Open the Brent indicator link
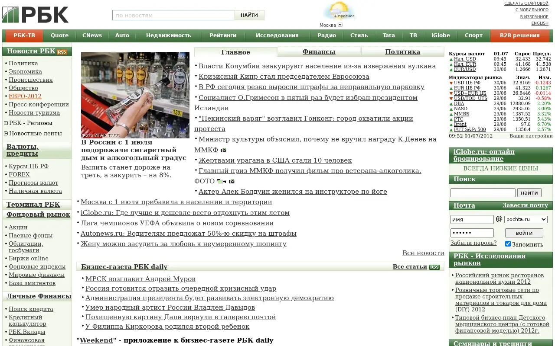Viewport: 555px width, 346px height. pyautogui.click(x=460, y=125)
